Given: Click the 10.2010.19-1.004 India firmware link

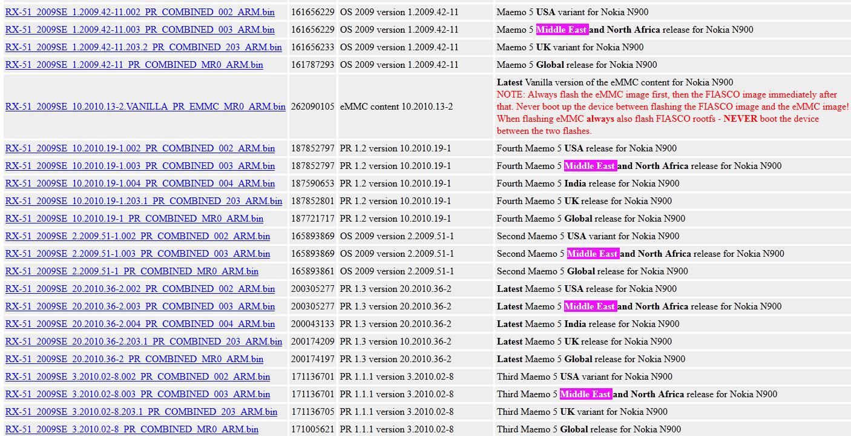Looking at the screenshot, I should 140,183.
